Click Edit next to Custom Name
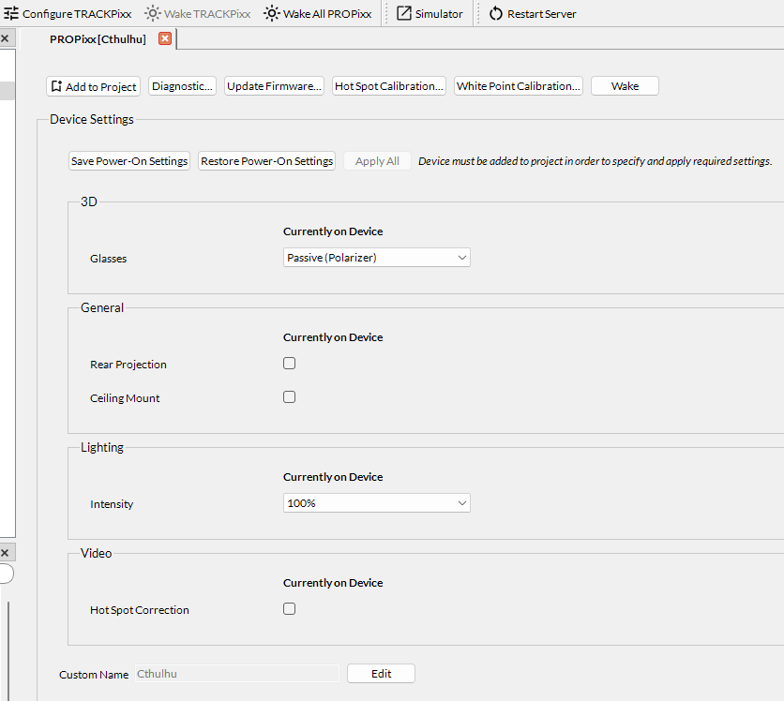Image resolution: width=784 pixels, height=701 pixels. [381, 674]
